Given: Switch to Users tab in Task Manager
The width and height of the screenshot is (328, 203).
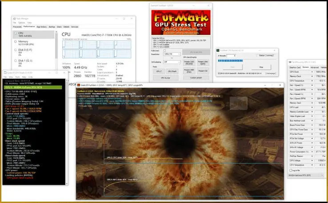Looking at the screenshot, I should 59,27.
